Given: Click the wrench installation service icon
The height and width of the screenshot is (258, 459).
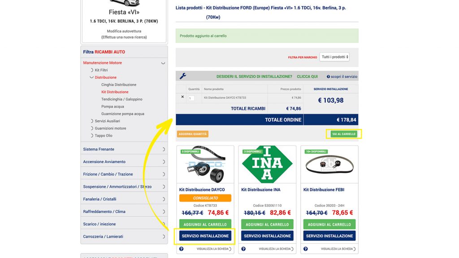Looking at the screenshot, I should (183, 76).
